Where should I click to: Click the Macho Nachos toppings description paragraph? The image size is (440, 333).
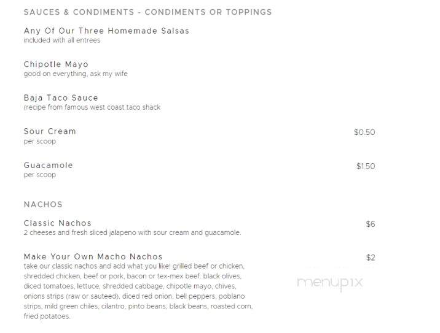138,291
